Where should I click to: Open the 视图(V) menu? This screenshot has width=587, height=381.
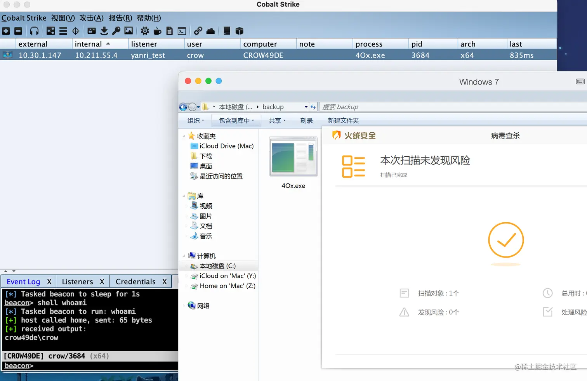click(x=63, y=18)
